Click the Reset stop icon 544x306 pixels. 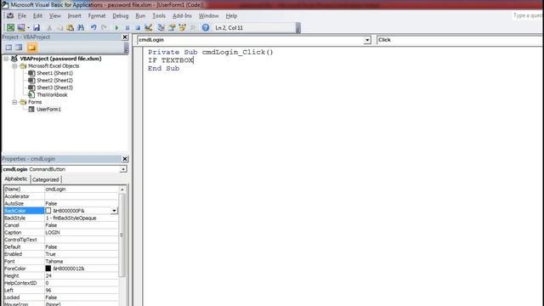click(x=138, y=28)
